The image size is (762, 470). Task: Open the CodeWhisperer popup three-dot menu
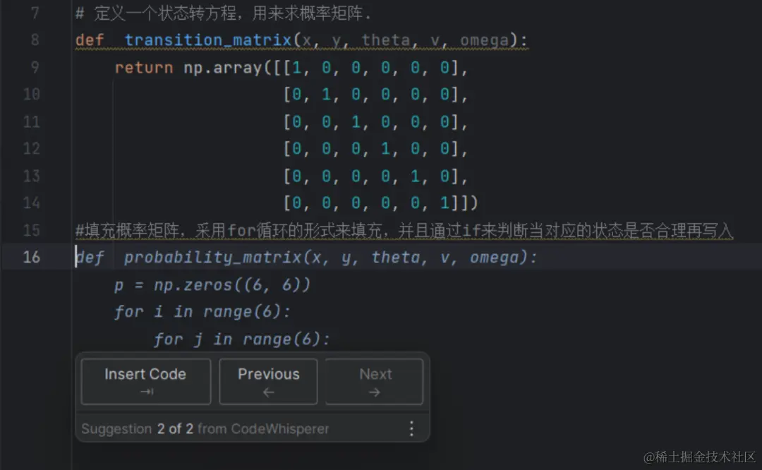411,428
